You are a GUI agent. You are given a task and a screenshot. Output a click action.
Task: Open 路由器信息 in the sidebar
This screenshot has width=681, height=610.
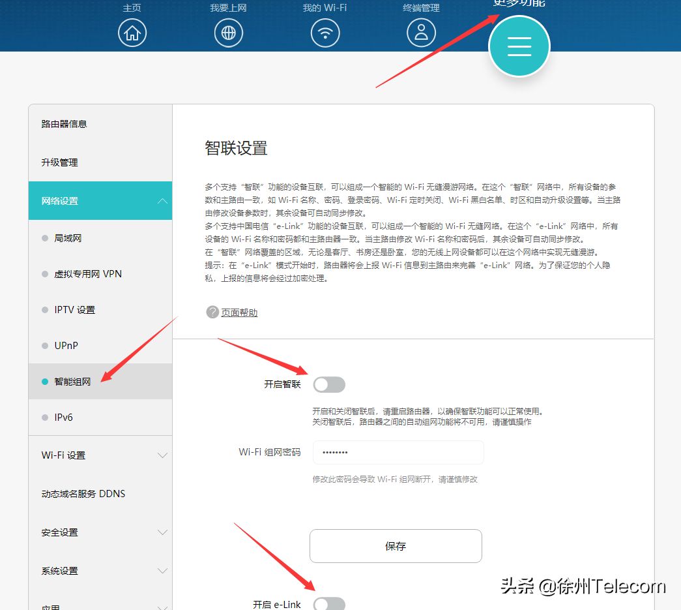[65, 124]
